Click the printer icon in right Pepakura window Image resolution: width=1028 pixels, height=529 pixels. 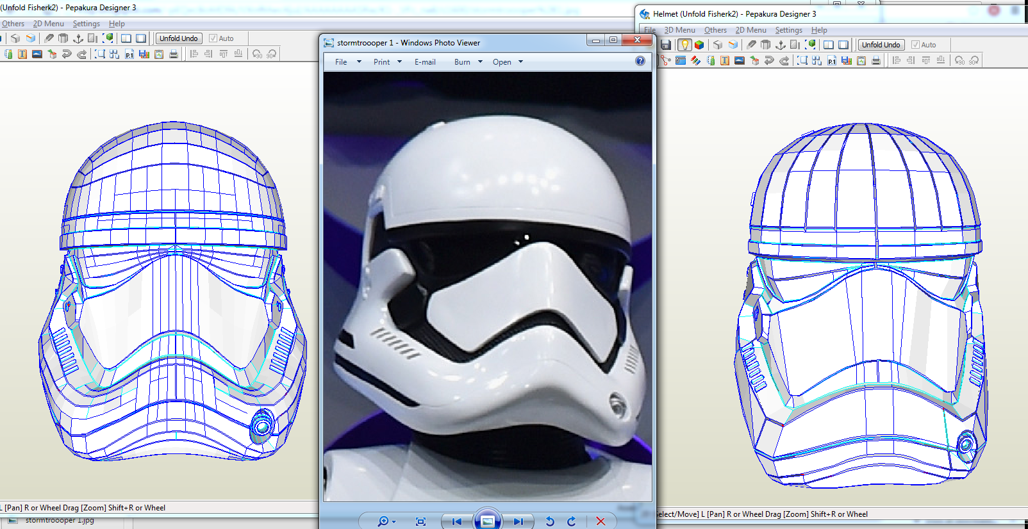pyautogui.click(x=876, y=61)
